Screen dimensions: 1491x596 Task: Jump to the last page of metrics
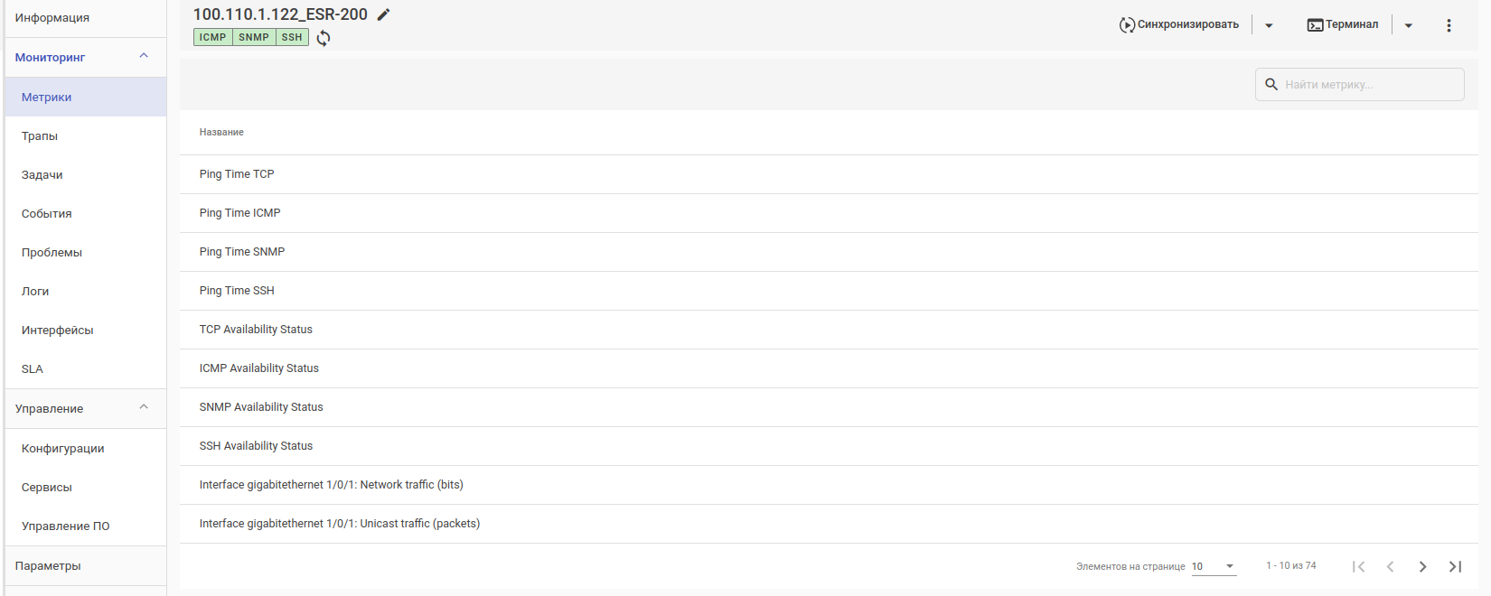click(x=1455, y=566)
